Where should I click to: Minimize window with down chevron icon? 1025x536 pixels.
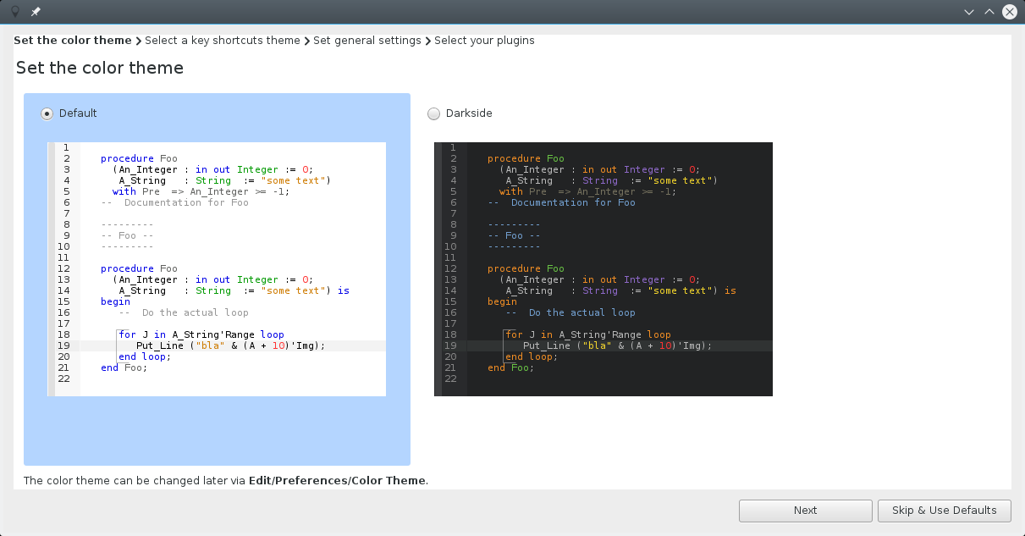[969, 12]
